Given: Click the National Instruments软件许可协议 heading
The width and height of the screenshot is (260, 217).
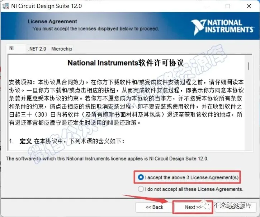Looking at the screenshot, I should 126,63.
